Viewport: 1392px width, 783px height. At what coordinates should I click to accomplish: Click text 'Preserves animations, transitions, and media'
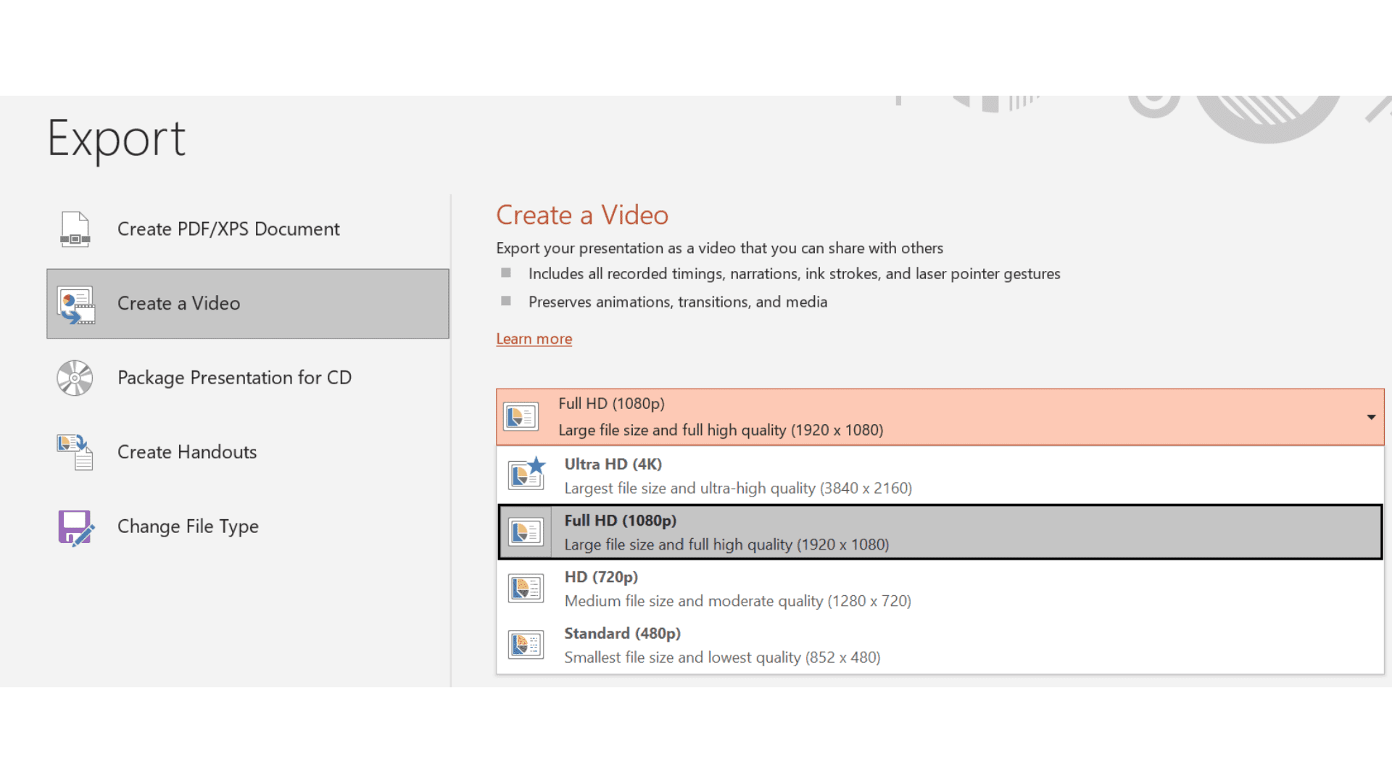pos(678,302)
